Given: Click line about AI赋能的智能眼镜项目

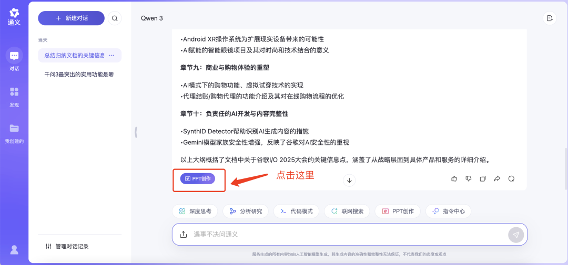Looking at the screenshot, I should [255, 50].
